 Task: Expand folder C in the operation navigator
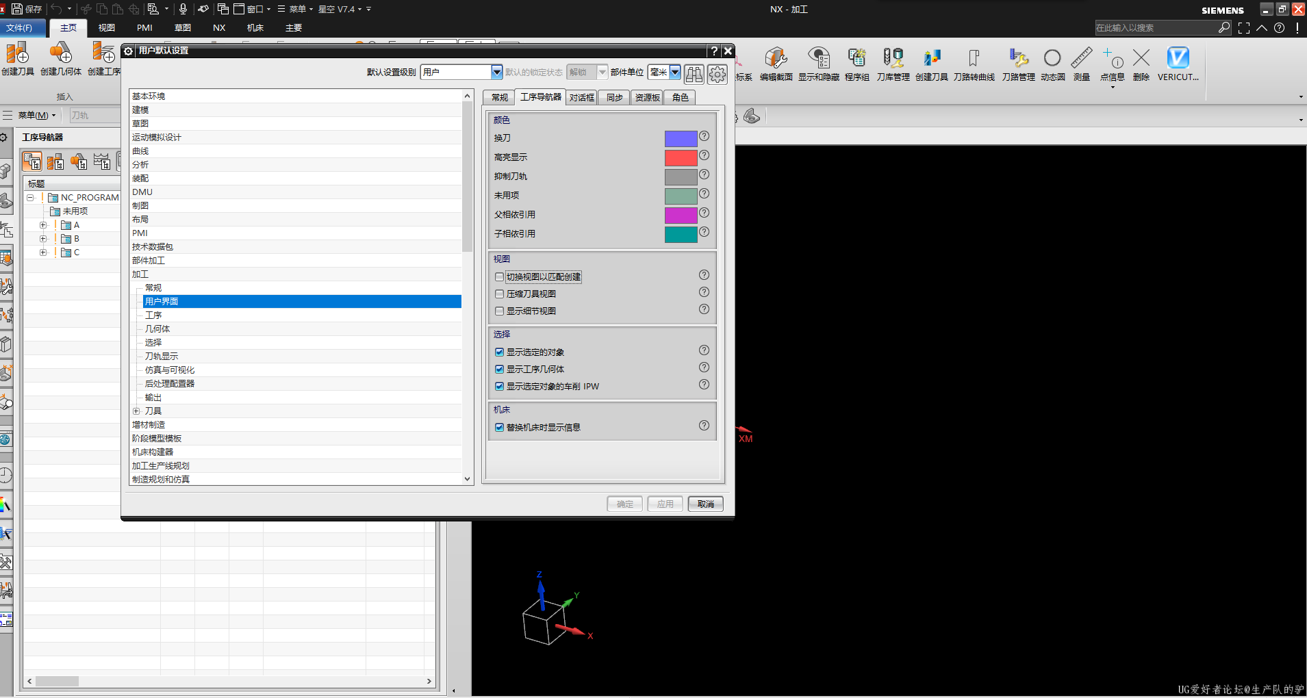[x=43, y=253]
